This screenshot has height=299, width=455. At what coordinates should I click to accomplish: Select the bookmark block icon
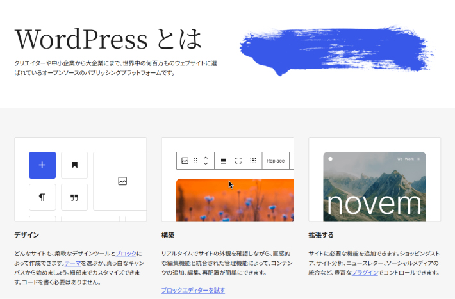(74, 165)
